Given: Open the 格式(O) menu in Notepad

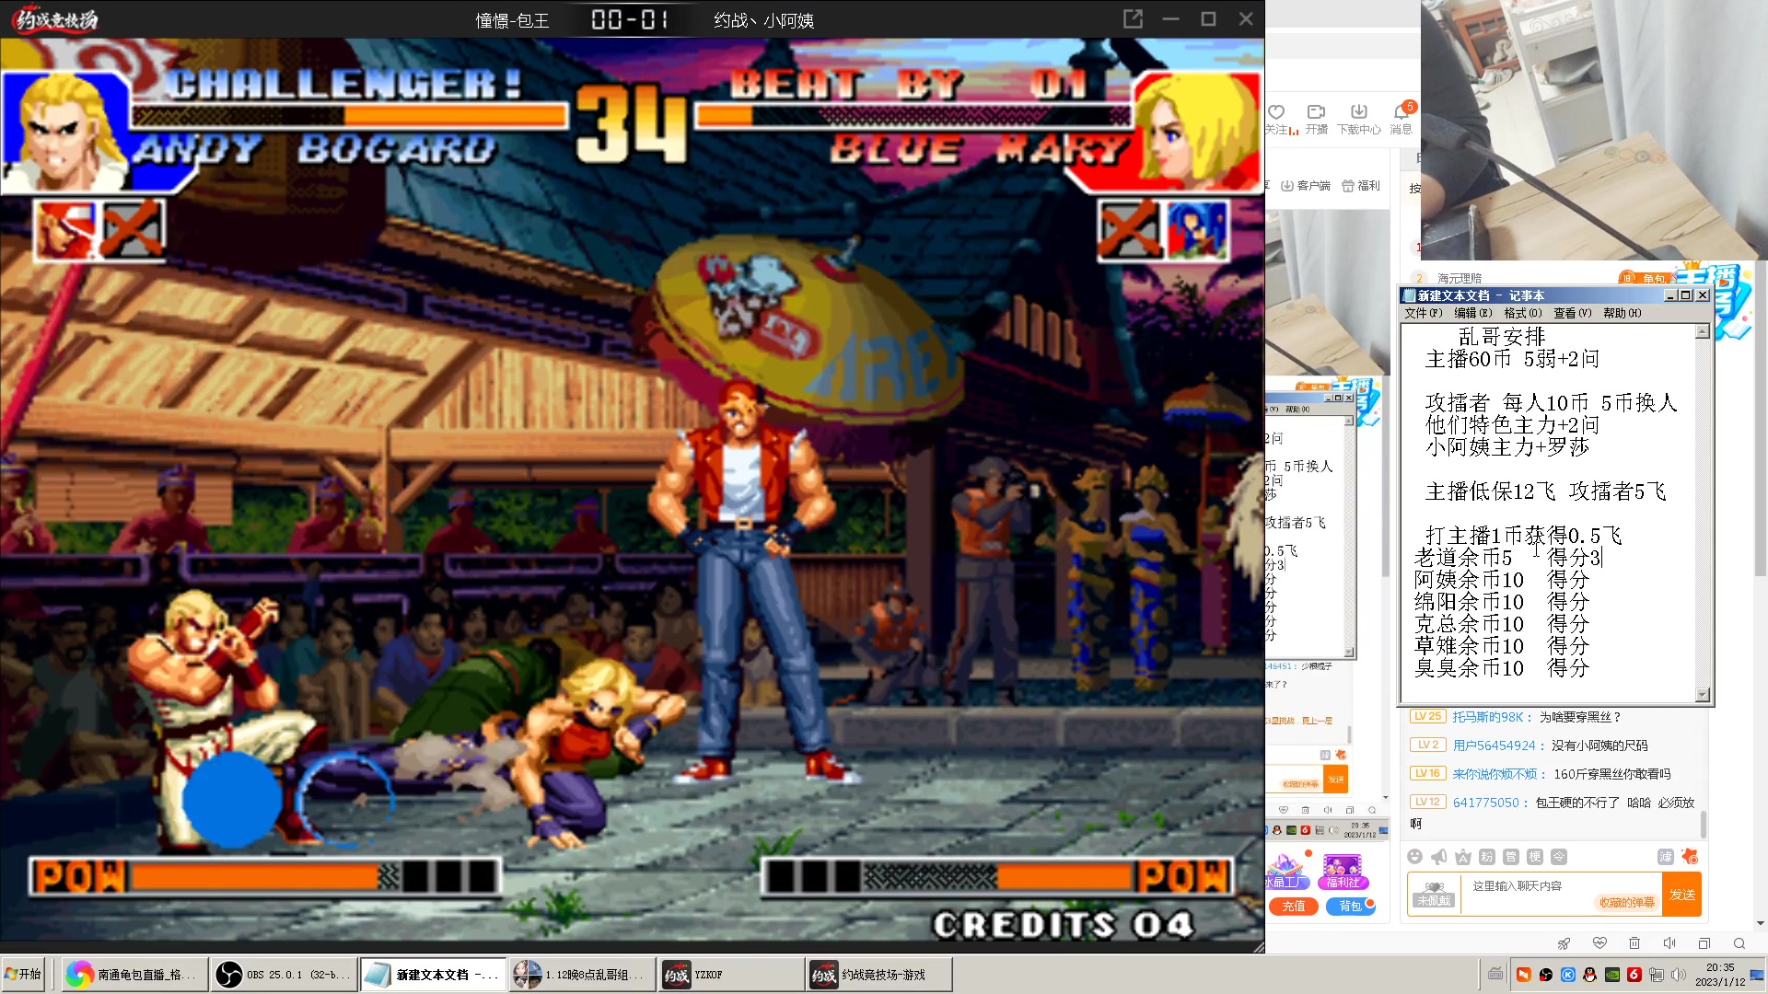Looking at the screenshot, I should click(1523, 313).
